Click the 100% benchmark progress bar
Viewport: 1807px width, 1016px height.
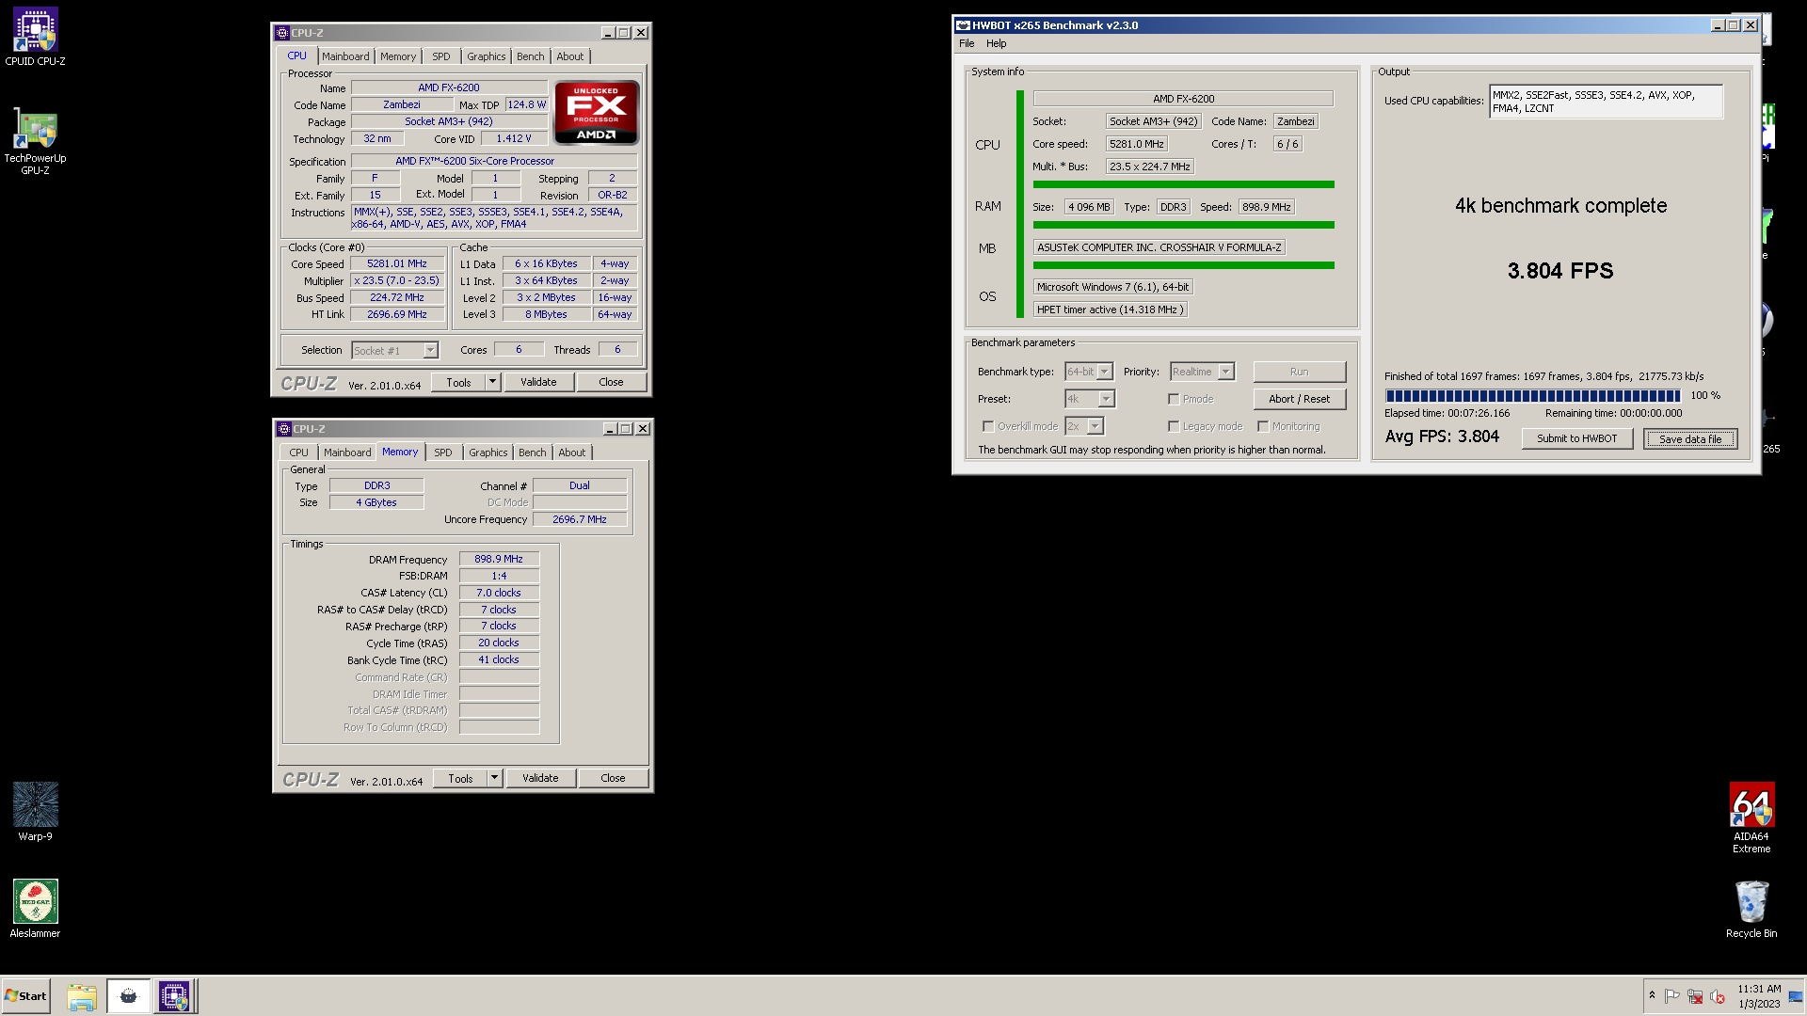(1532, 396)
